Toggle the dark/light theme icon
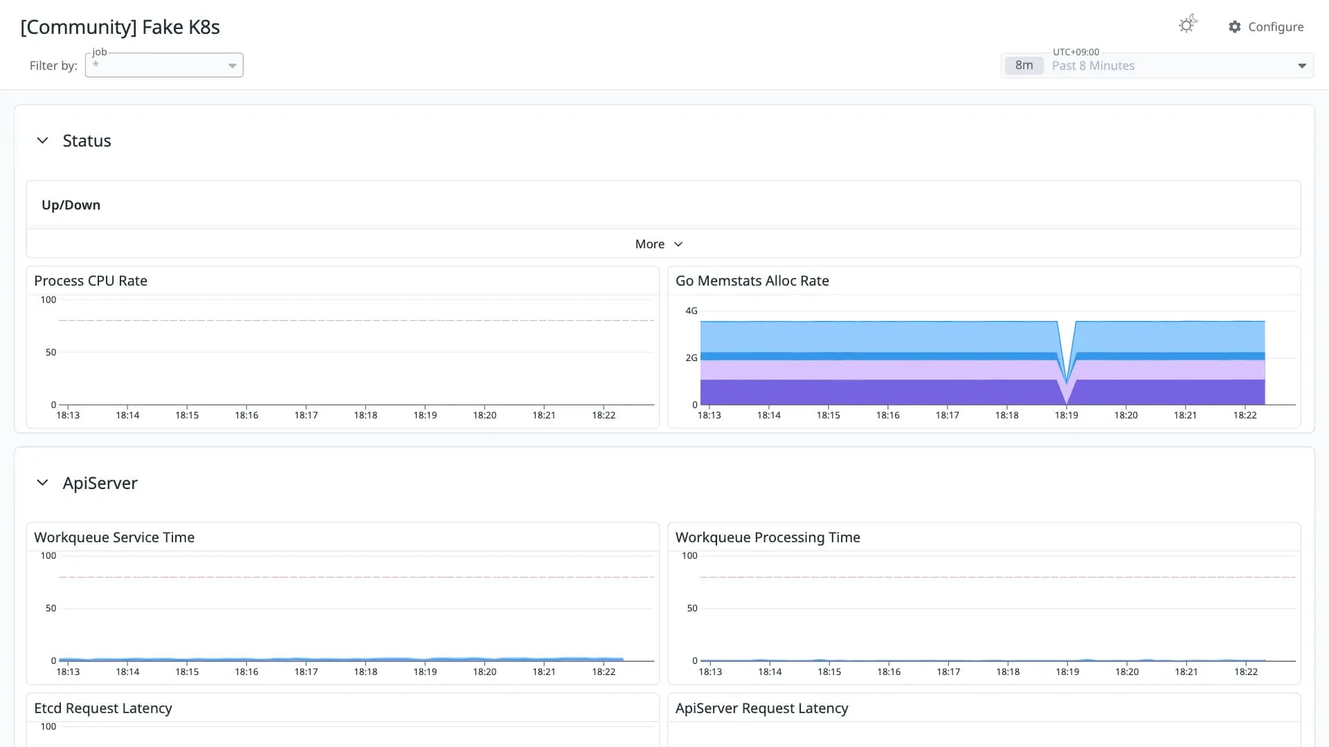This screenshot has width=1329, height=747. [1188, 25]
